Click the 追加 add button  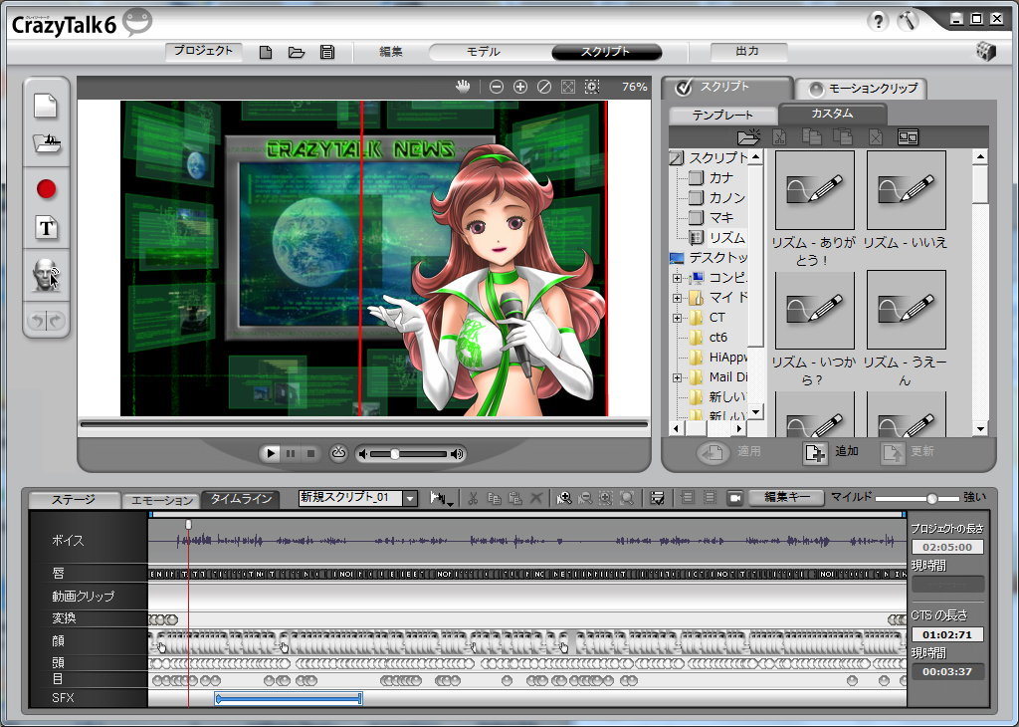pyautogui.click(x=831, y=452)
